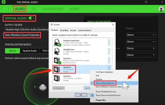Open the Sounds tab in Sound dialog
Viewport: 165px width, 105px height.
pos(73,30)
